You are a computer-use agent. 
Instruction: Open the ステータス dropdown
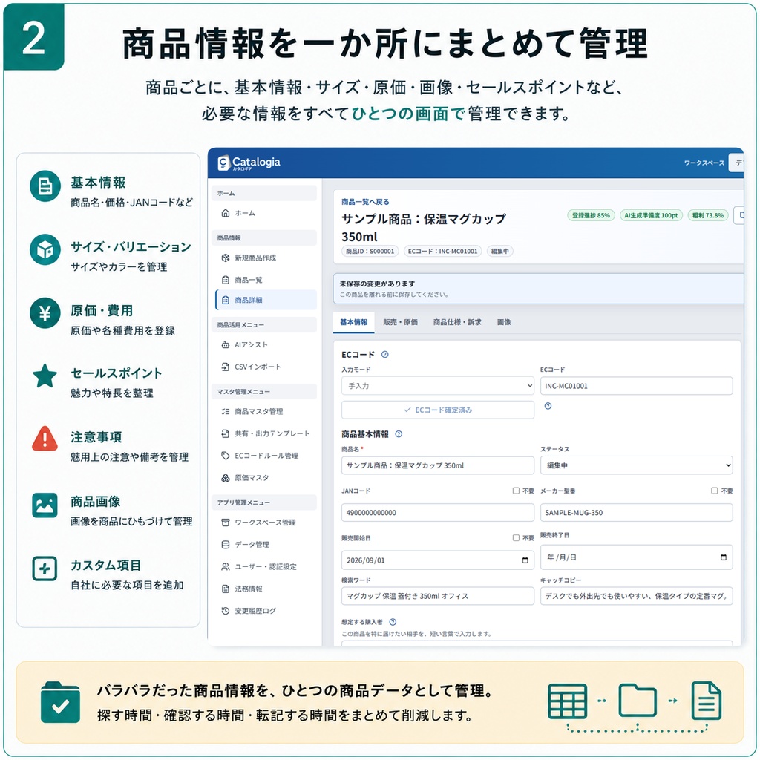pos(636,465)
